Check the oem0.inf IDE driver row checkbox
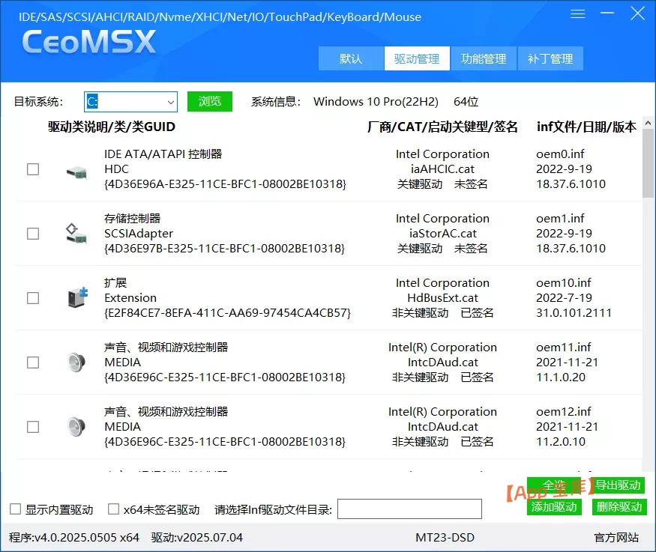Image resolution: width=656 pixels, height=552 pixels. point(33,169)
